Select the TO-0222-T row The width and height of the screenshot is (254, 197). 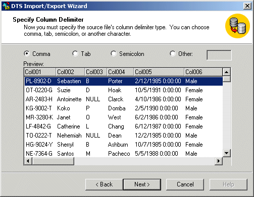124,136
